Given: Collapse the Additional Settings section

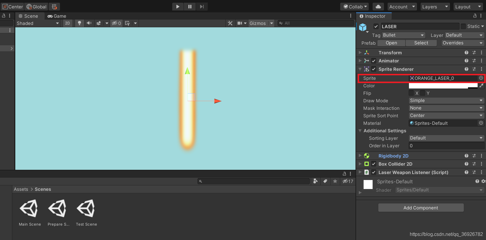Looking at the screenshot, I should tap(360, 130).
